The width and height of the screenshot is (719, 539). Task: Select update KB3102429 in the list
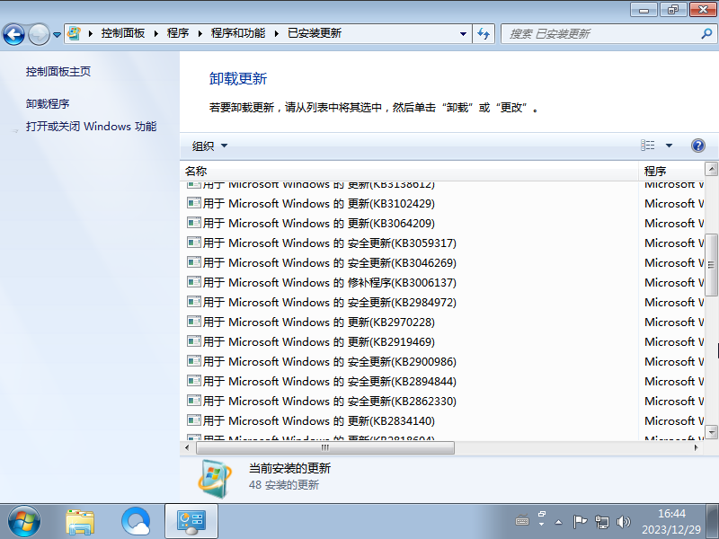coord(315,203)
